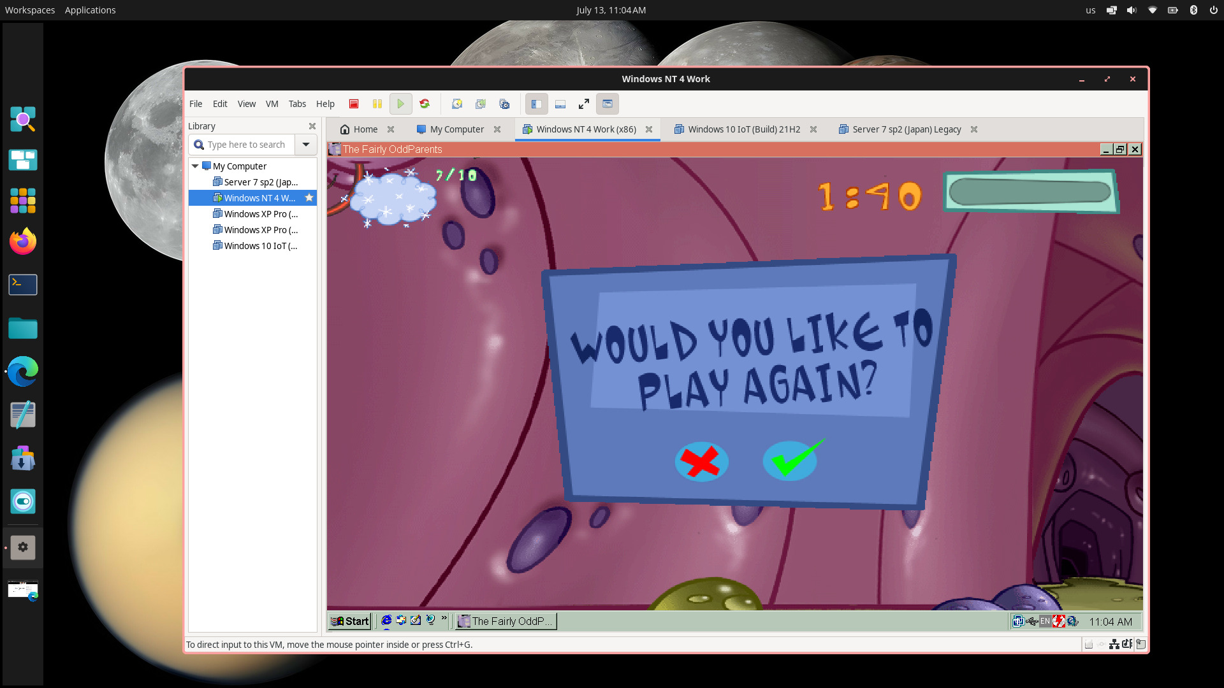The width and height of the screenshot is (1224, 688).
Task: Open Workspaces in the top panel
Action: point(30,10)
